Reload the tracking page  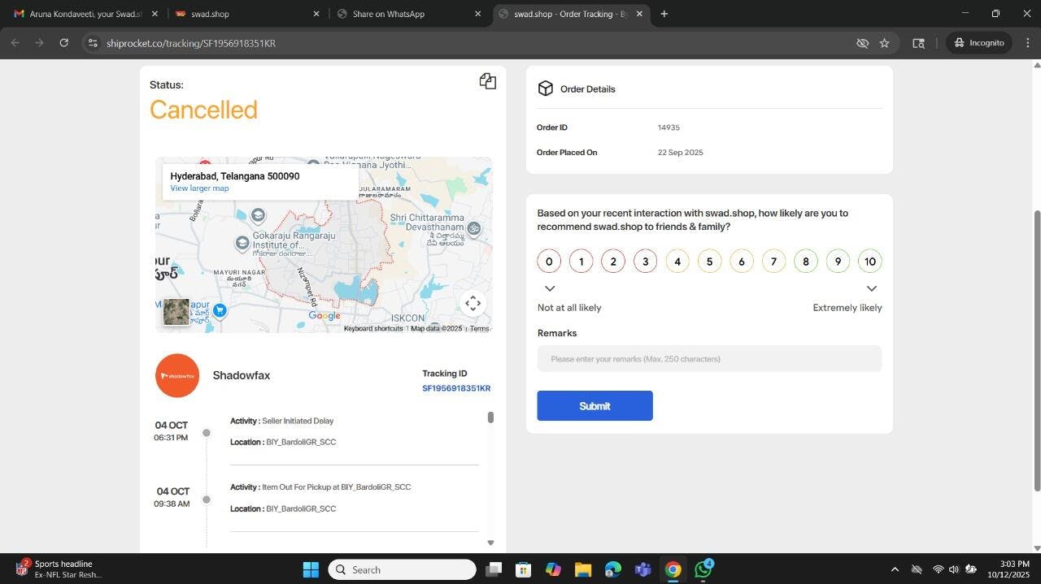click(63, 43)
